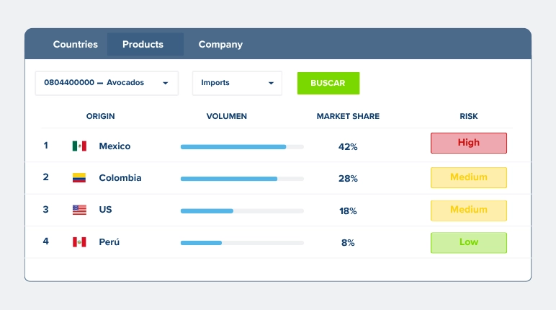The width and height of the screenshot is (556, 310).
Task: Click the Mexico flag icon
Action: 79,146
